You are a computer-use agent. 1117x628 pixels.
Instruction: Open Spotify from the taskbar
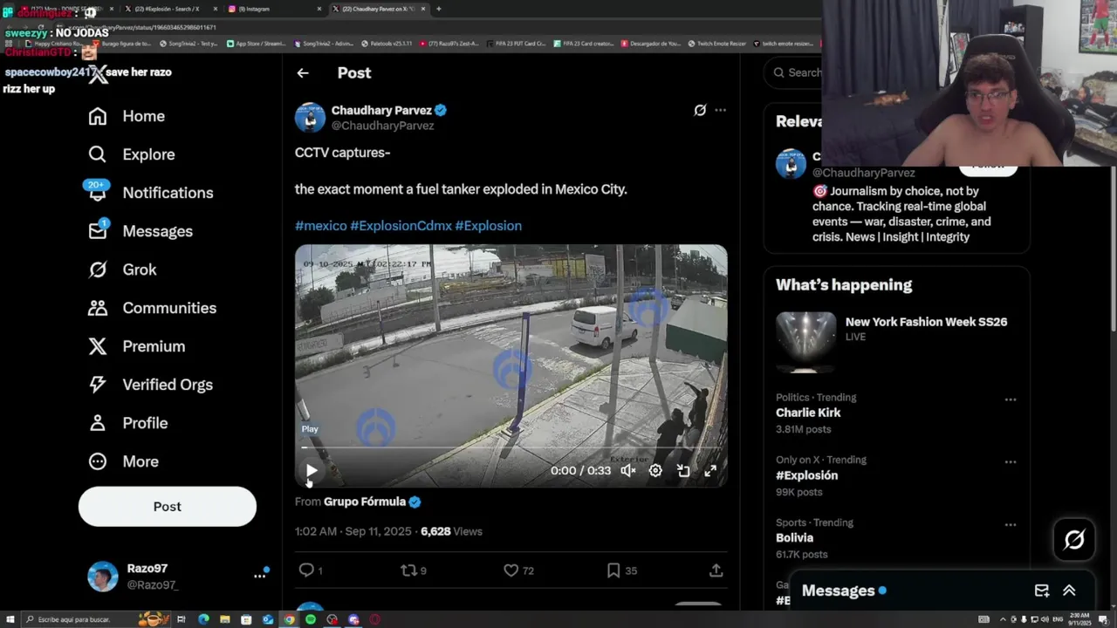[311, 619]
